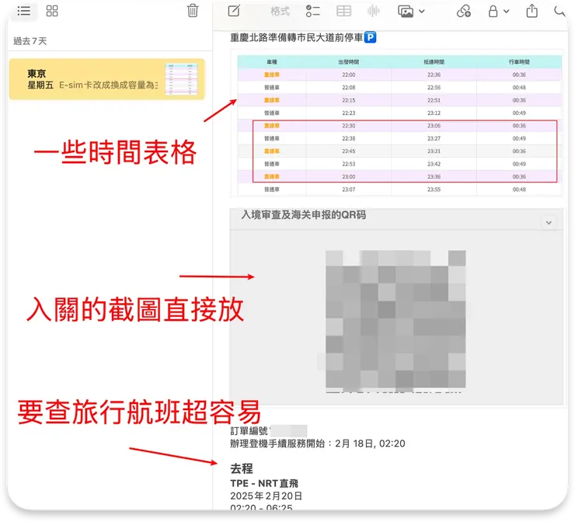Open the timetable image in note

click(x=397, y=124)
